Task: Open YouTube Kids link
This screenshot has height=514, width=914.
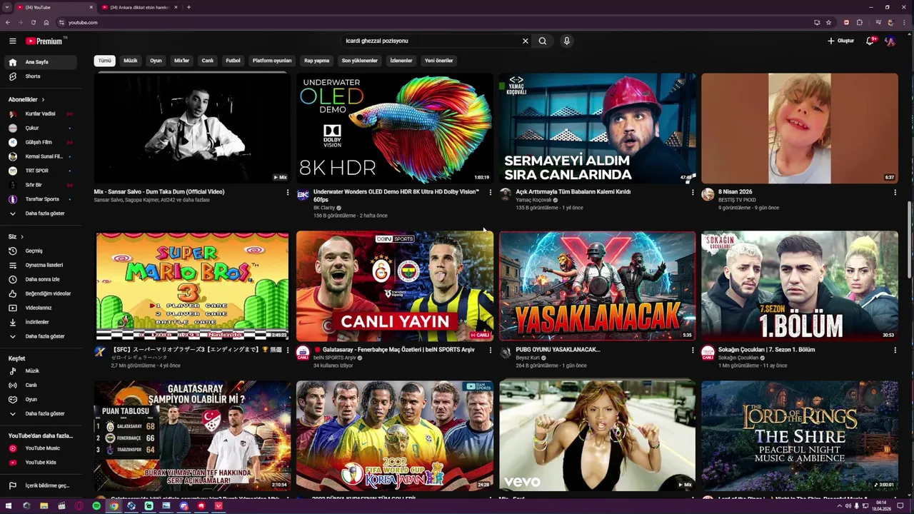Action: coord(42,463)
